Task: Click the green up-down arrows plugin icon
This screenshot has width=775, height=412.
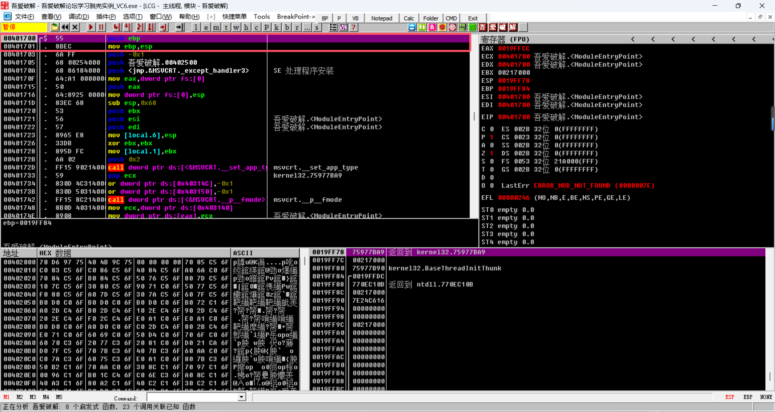Action: (x=422, y=27)
